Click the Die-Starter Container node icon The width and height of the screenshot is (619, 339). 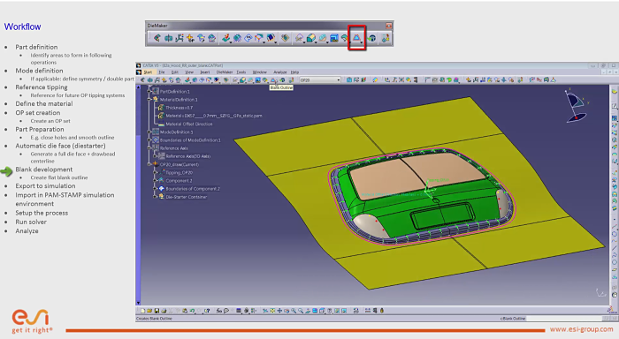point(161,197)
